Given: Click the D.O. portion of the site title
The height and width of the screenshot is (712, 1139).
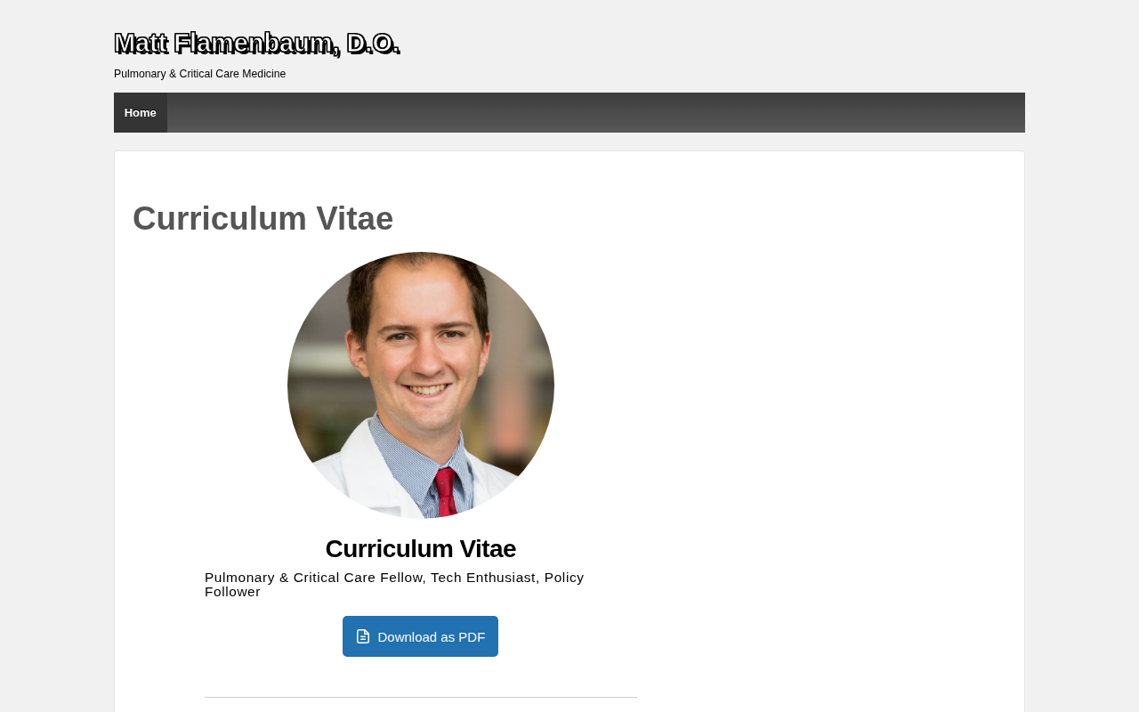Looking at the screenshot, I should (x=373, y=43).
